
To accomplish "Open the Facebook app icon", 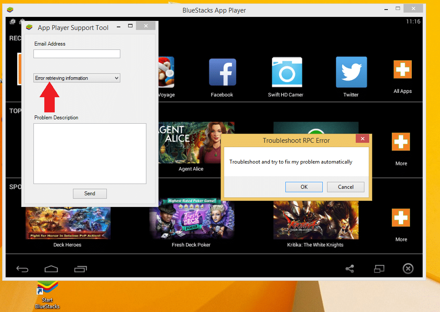I will tap(222, 72).
